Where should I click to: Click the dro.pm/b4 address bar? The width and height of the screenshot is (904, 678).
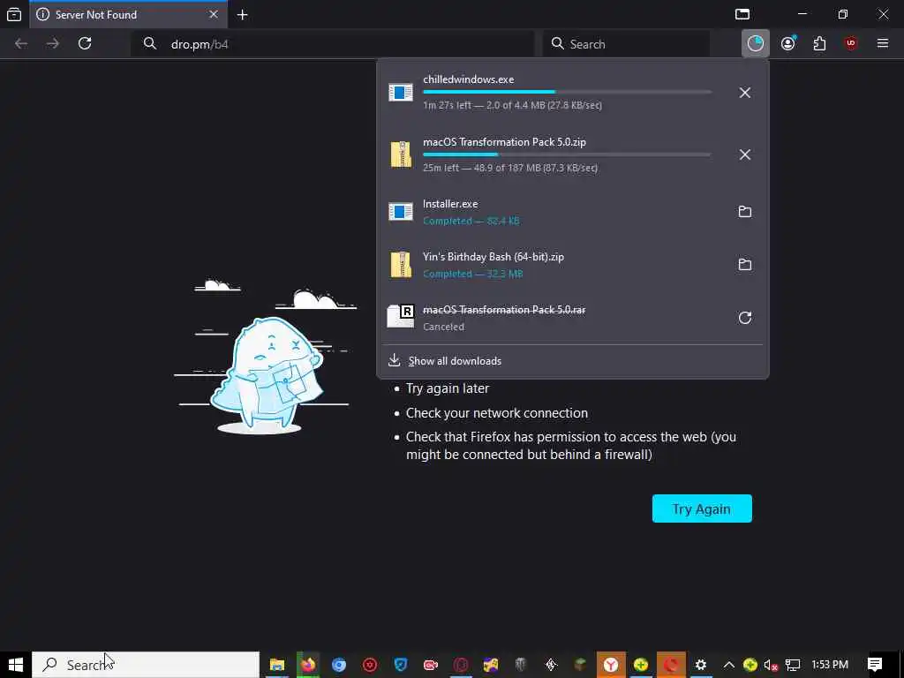(332, 44)
